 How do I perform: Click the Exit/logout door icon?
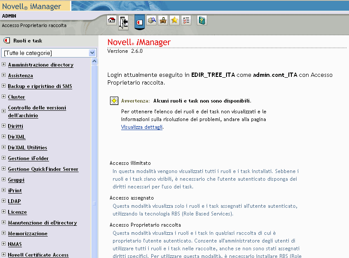[123, 22]
